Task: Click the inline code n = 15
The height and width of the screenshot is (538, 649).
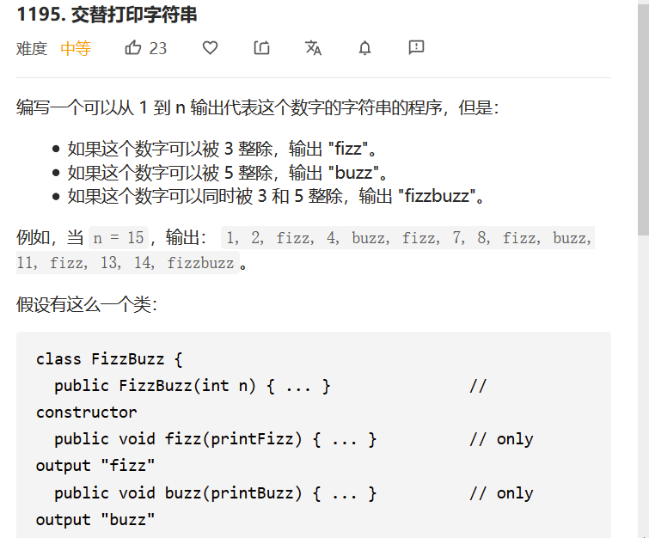Action: (x=119, y=238)
